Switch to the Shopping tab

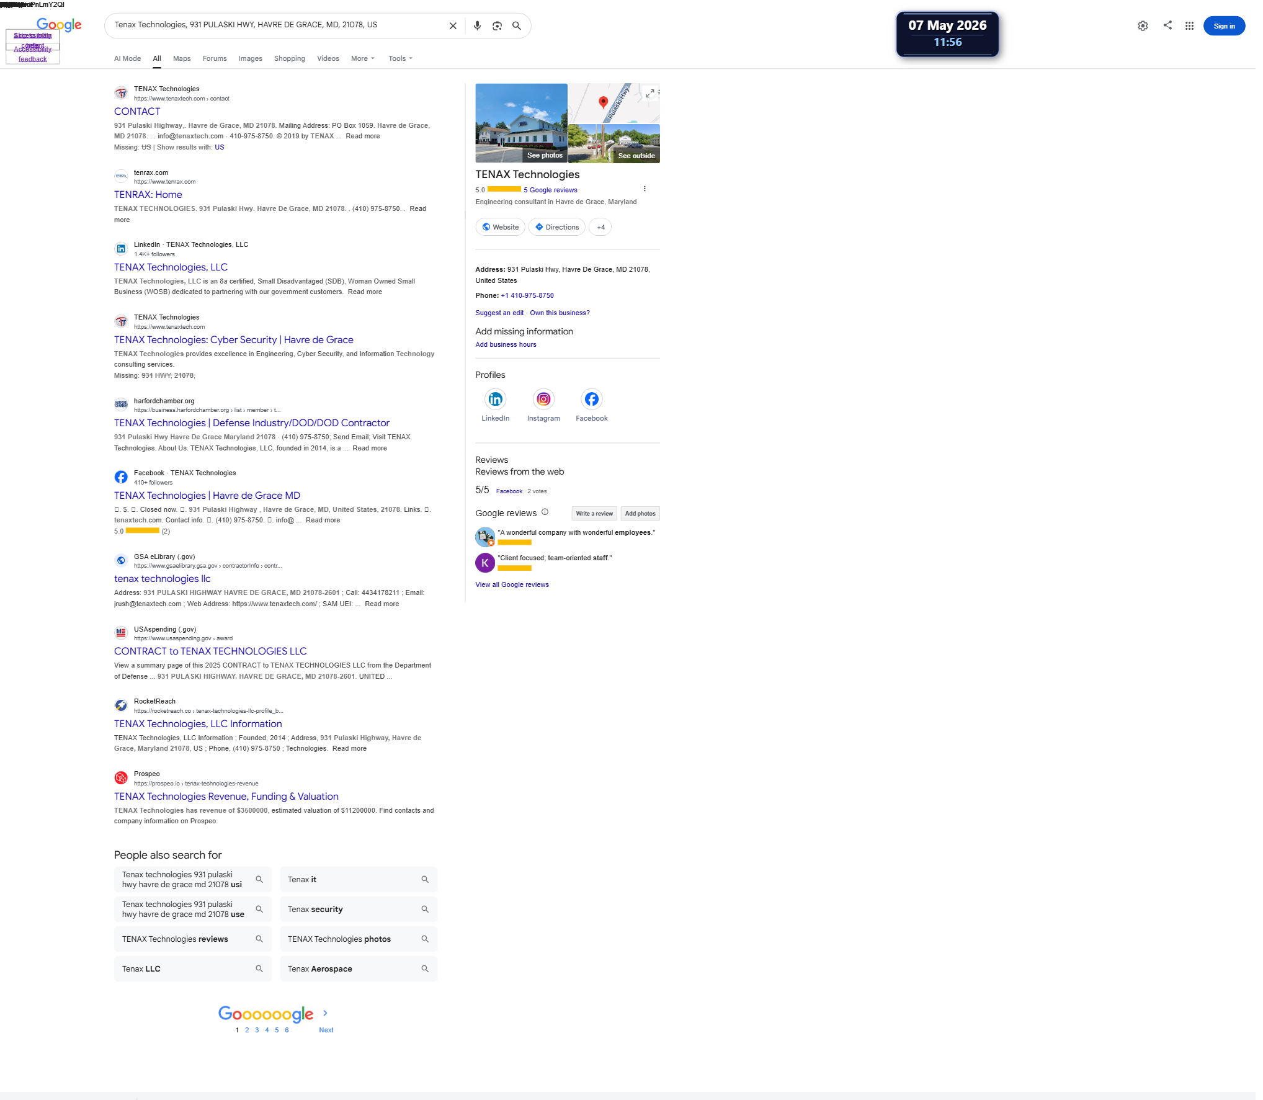pyautogui.click(x=290, y=58)
